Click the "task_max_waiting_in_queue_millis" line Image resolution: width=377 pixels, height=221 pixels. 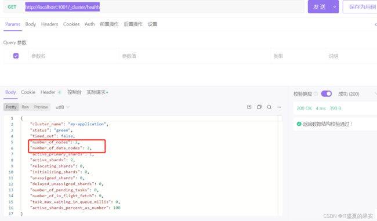coord(75,202)
